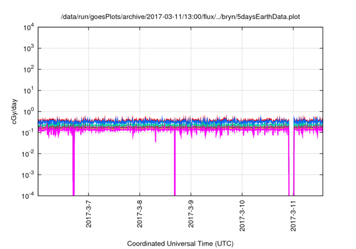The height and width of the screenshot is (249, 356).
Task: Click the 10^-4 y-axis tick label
Action: [28, 196]
